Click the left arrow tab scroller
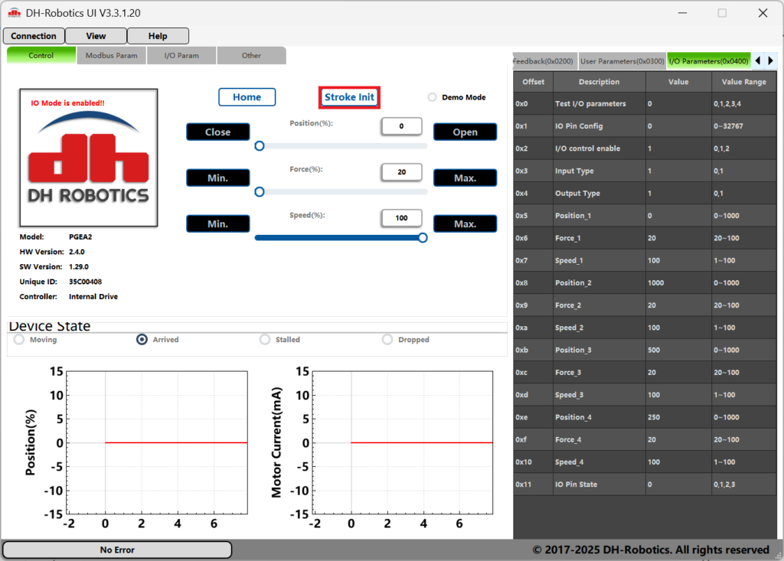 click(758, 60)
